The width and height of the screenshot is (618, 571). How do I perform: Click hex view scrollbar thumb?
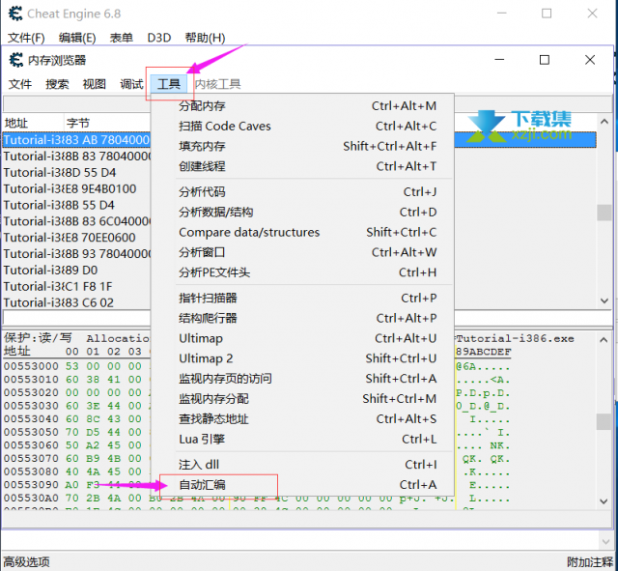[604, 421]
